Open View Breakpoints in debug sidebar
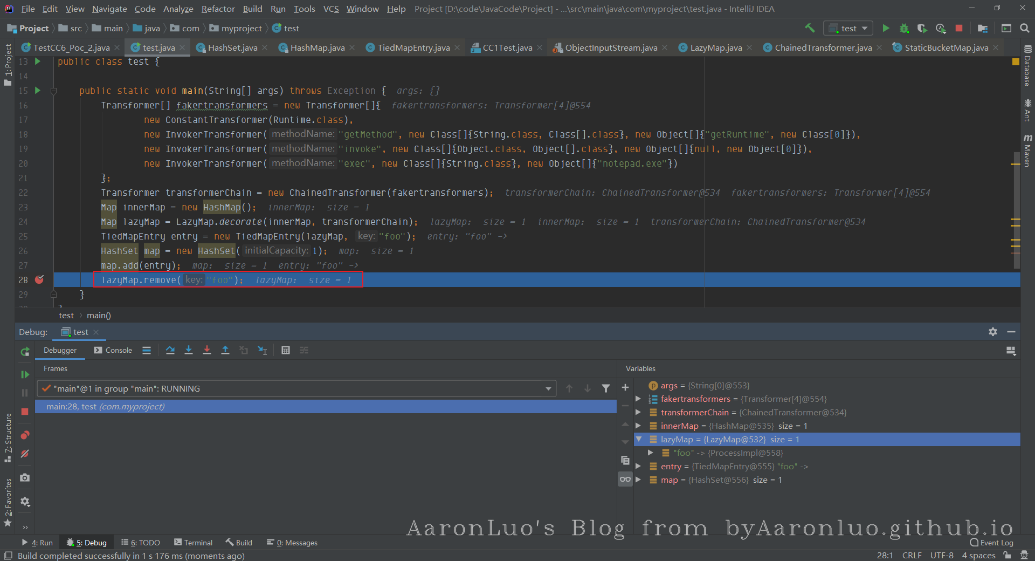 pos(25,435)
